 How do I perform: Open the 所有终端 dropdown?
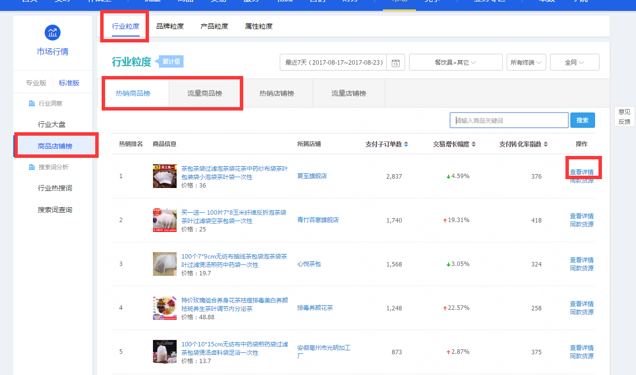click(x=526, y=63)
